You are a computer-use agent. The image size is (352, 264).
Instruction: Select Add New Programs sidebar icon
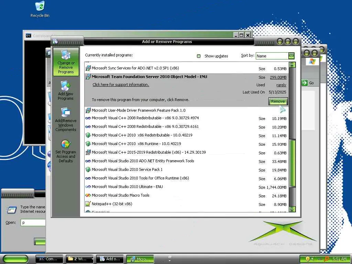(x=65, y=86)
